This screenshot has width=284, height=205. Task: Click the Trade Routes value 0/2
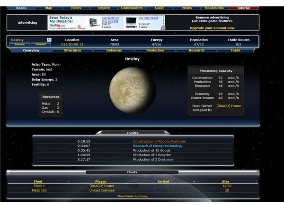(239, 44)
